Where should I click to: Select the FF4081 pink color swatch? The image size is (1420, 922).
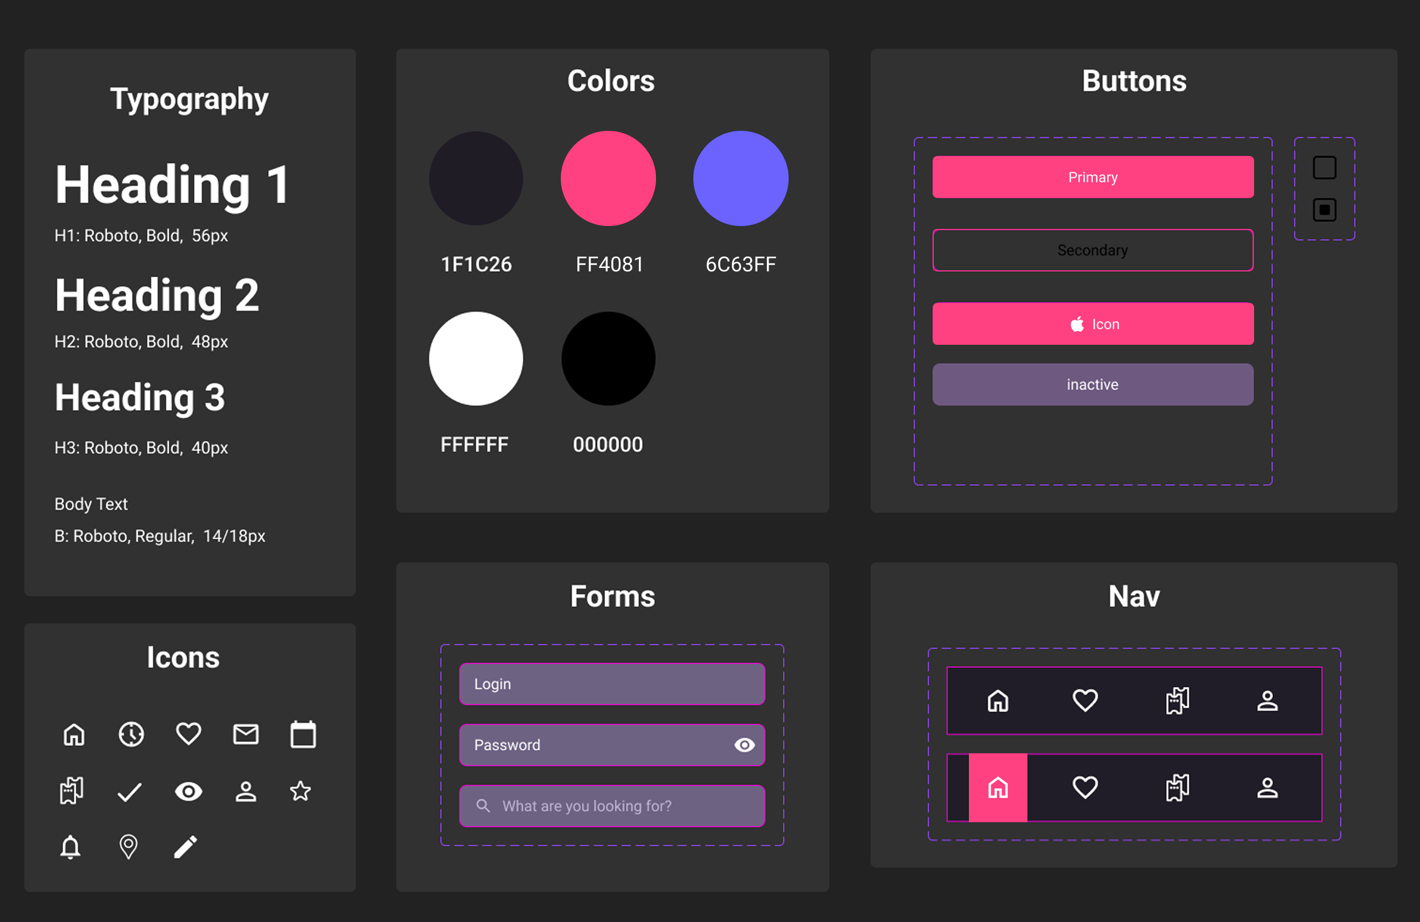[608, 178]
